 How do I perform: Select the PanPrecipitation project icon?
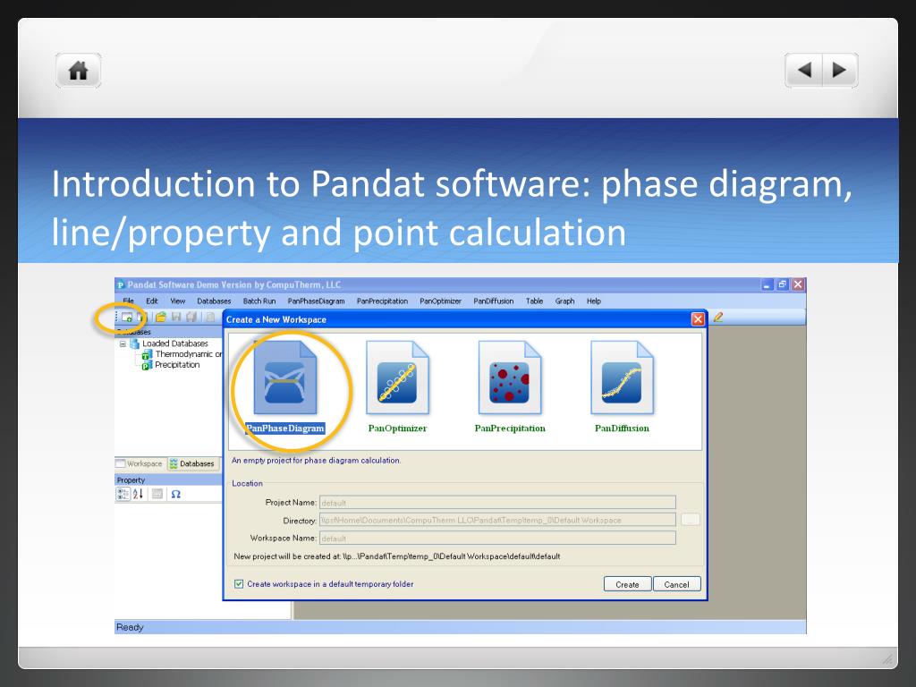click(509, 378)
